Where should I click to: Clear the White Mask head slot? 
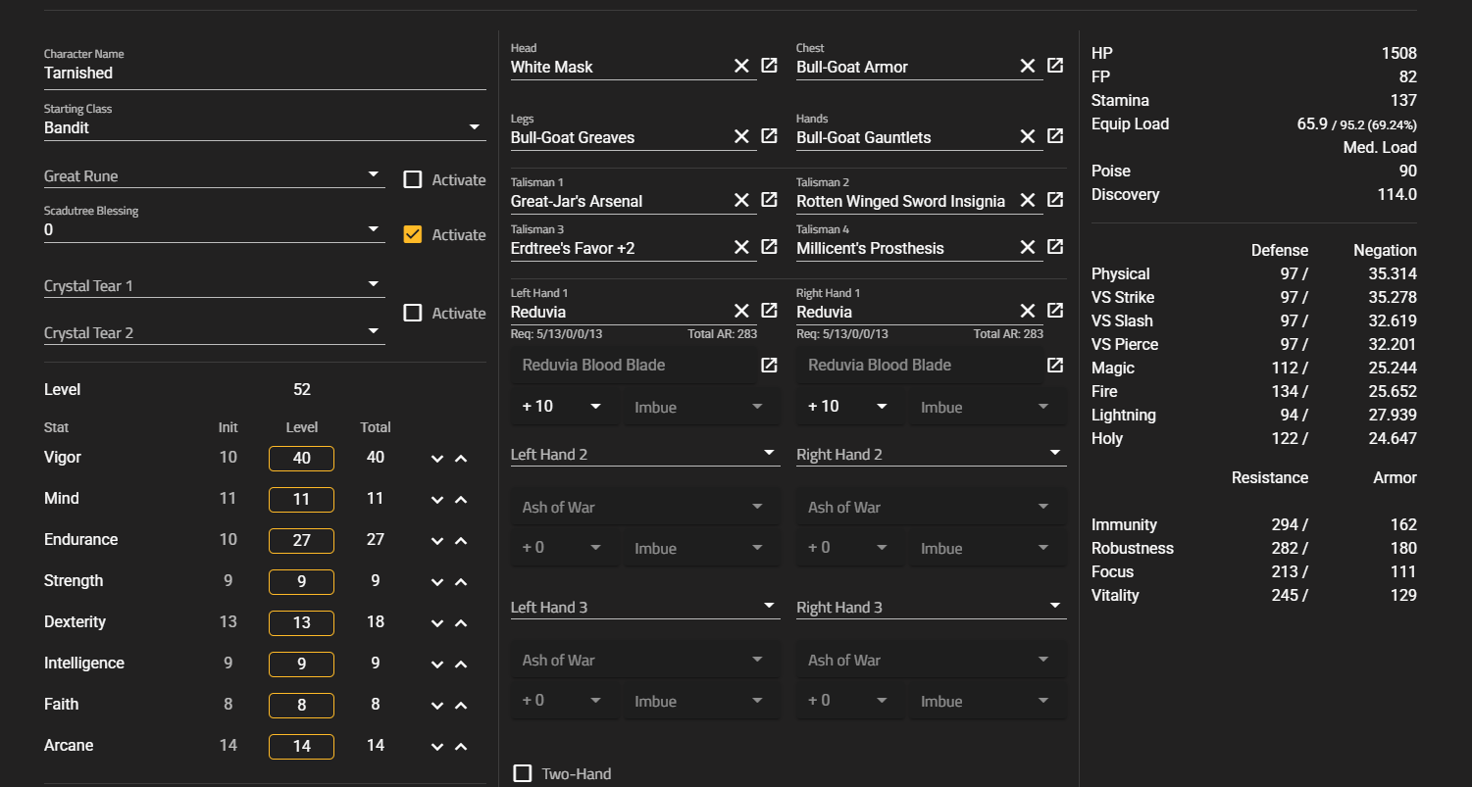click(741, 66)
